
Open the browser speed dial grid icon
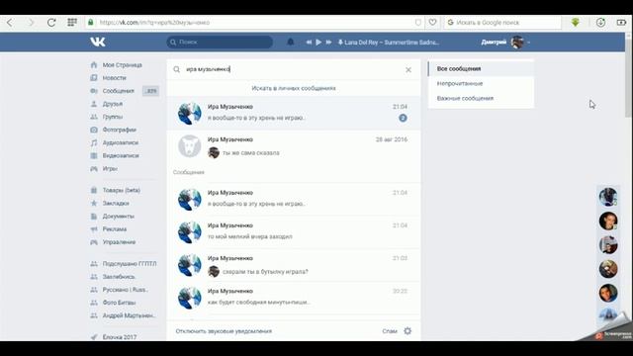(x=72, y=22)
